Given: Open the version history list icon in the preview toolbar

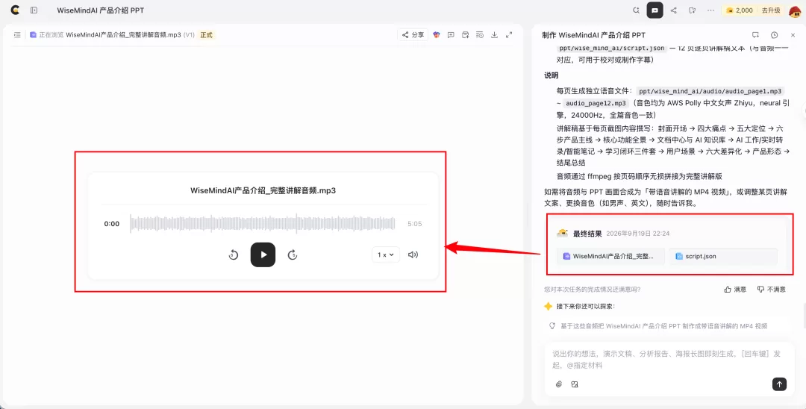Looking at the screenshot, I should pos(480,35).
